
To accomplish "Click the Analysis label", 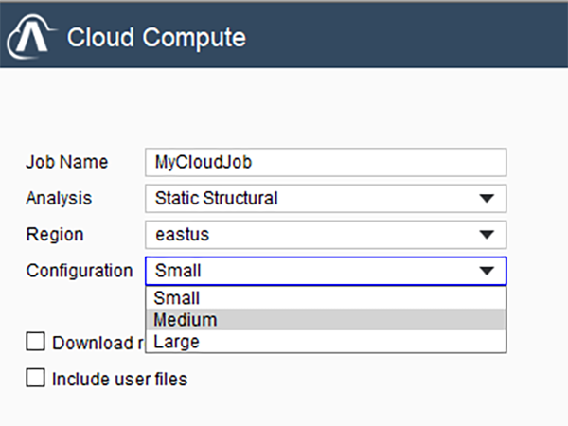I will click(x=59, y=199).
